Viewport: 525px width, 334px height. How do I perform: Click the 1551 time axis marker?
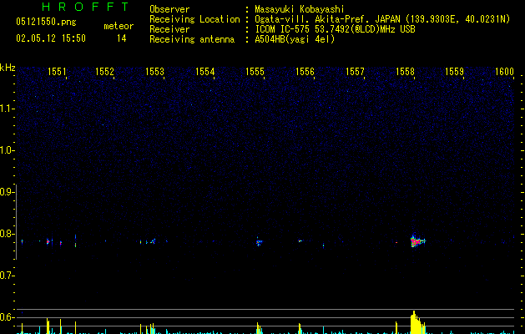57,72
